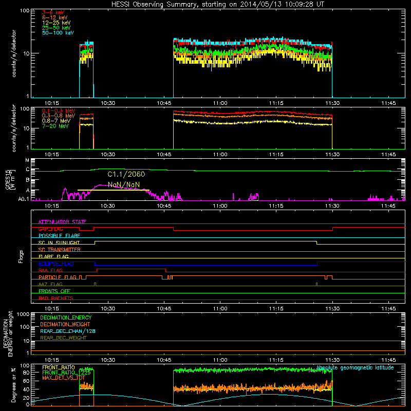Viewport: 411px width, 411px height.
Task: Click the yellow flare duration bar in GOES panel
Action: tap(113, 190)
